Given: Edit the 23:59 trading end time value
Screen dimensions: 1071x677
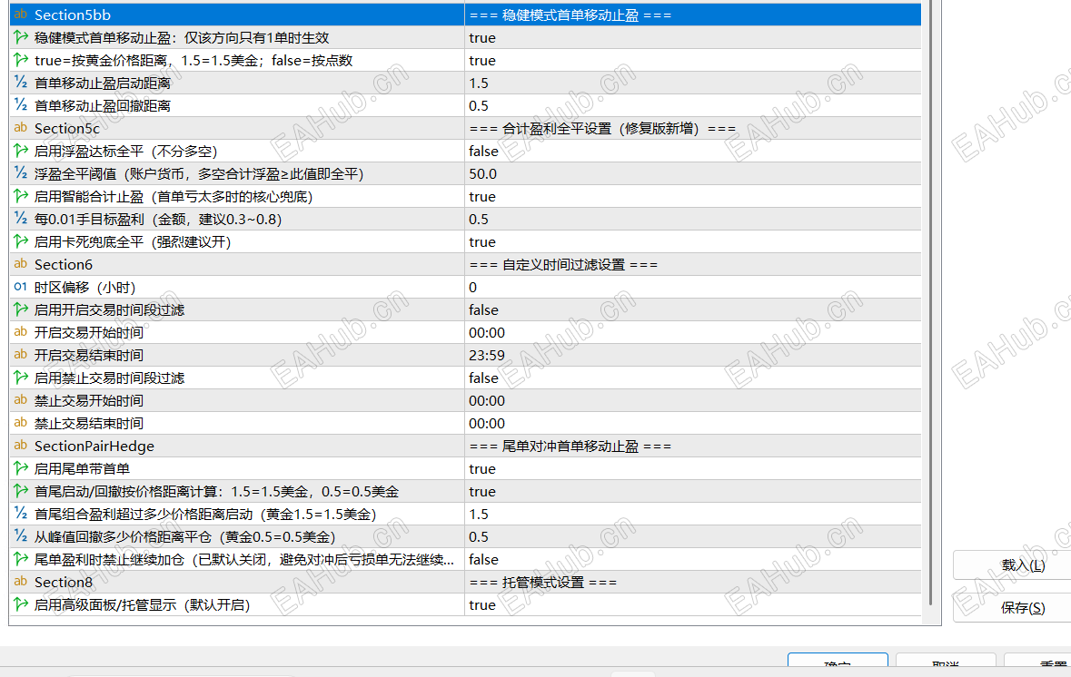Looking at the screenshot, I should [692, 355].
